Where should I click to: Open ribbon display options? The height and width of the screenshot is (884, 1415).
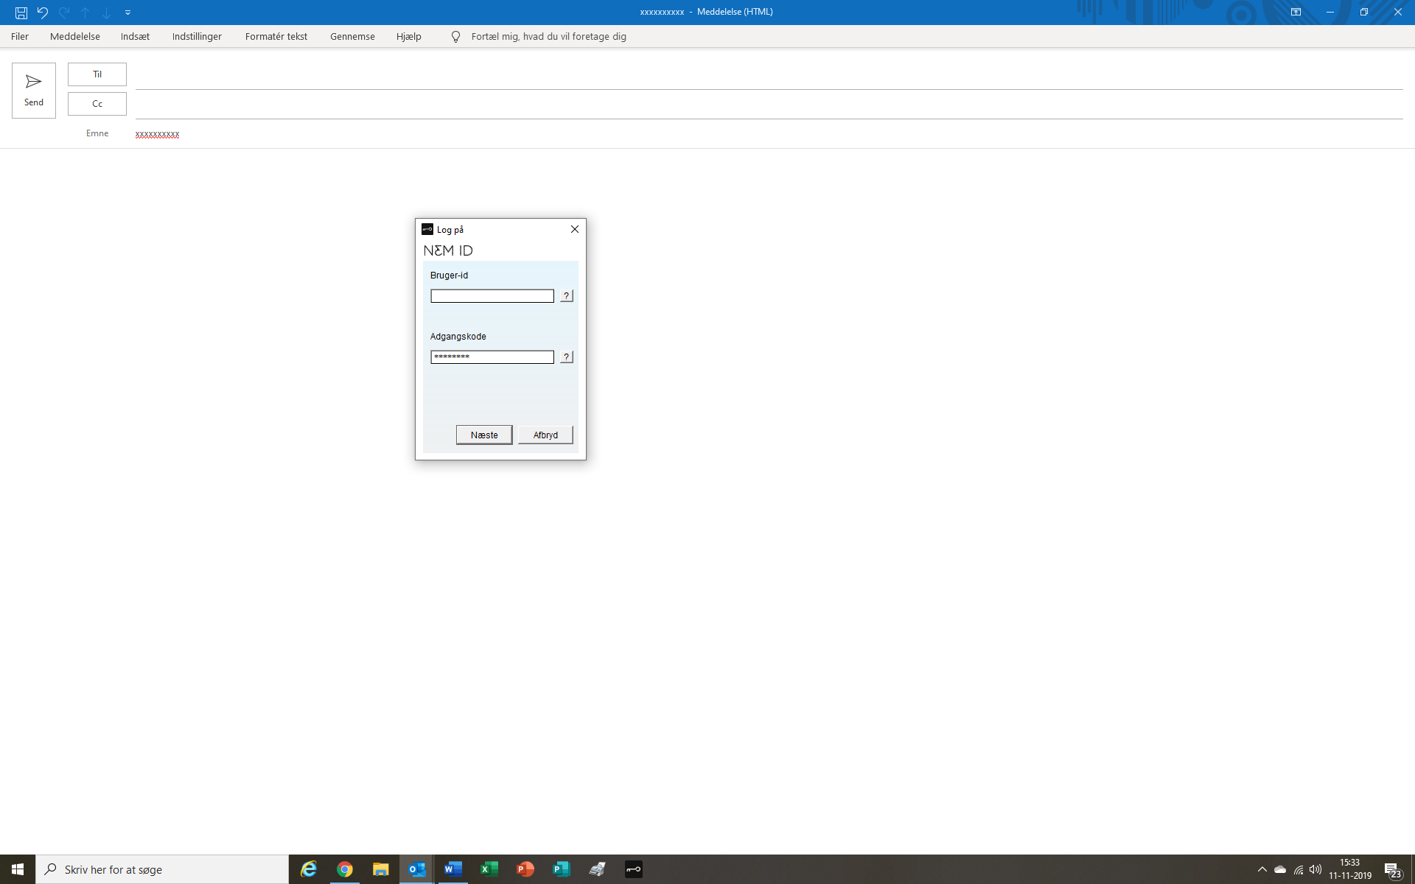[1296, 13]
